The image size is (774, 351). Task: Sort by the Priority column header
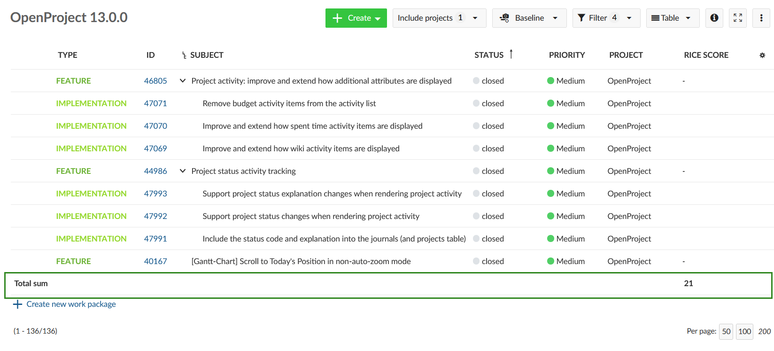(566, 55)
